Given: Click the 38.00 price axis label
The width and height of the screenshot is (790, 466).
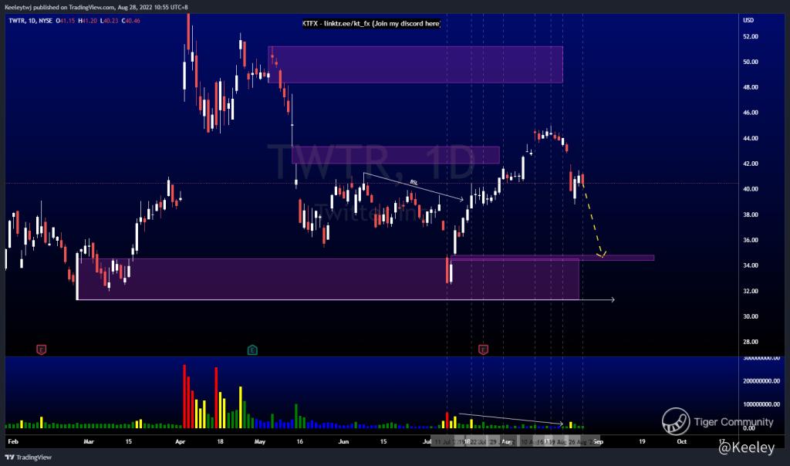Looking at the screenshot, I should 750,214.
